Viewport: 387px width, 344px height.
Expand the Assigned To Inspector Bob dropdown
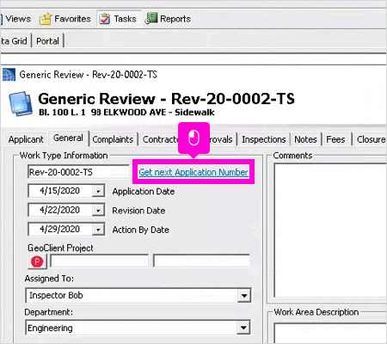[244, 296]
